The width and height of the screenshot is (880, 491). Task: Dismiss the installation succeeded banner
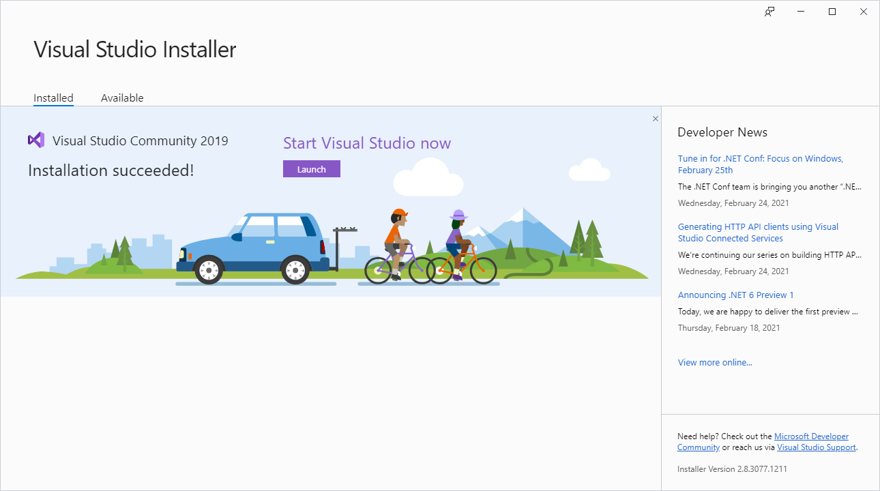coord(656,119)
